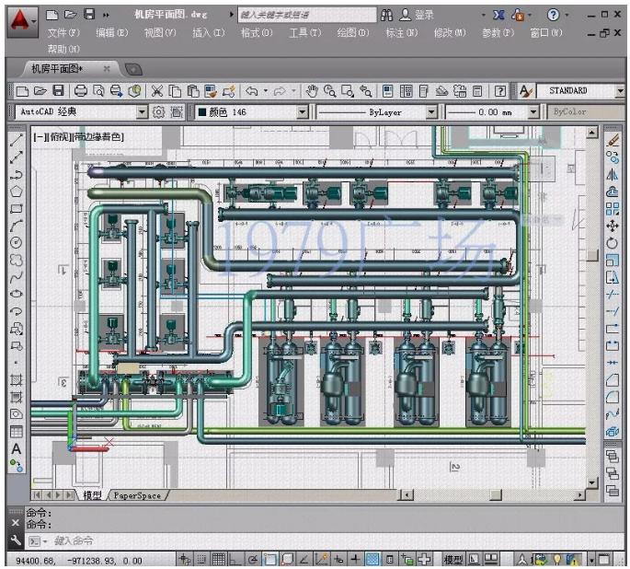Expand the 0.00 mm lineweight dropdown
This screenshot has height=569, width=630.
click(x=533, y=112)
